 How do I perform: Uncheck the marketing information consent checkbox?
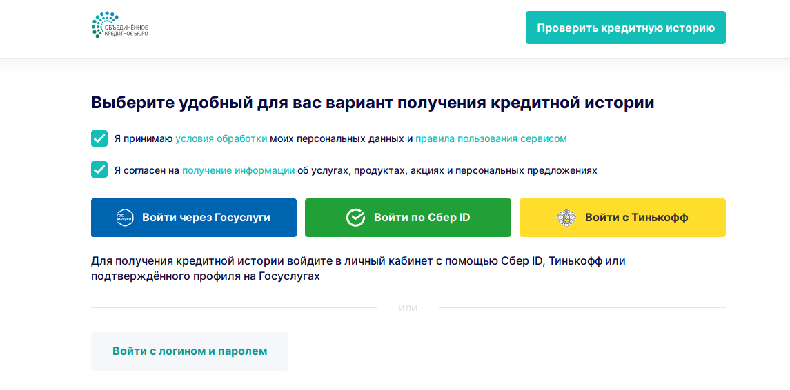click(99, 170)
